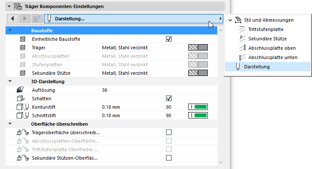Collapse Stil und Abmessungen tree node

coord(230,20)
